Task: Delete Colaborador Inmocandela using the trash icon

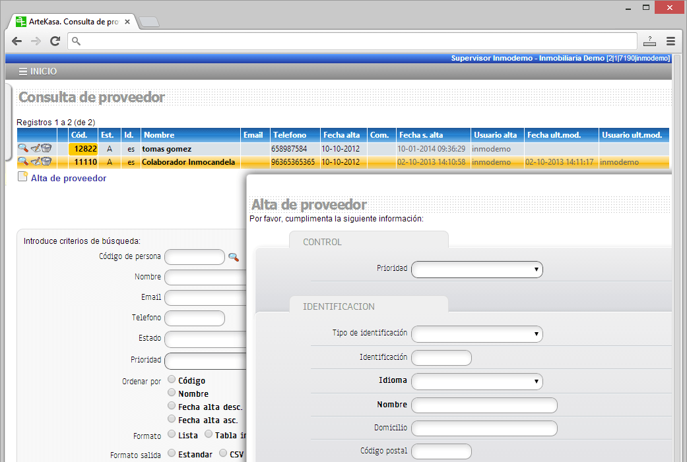Action: 46,161
